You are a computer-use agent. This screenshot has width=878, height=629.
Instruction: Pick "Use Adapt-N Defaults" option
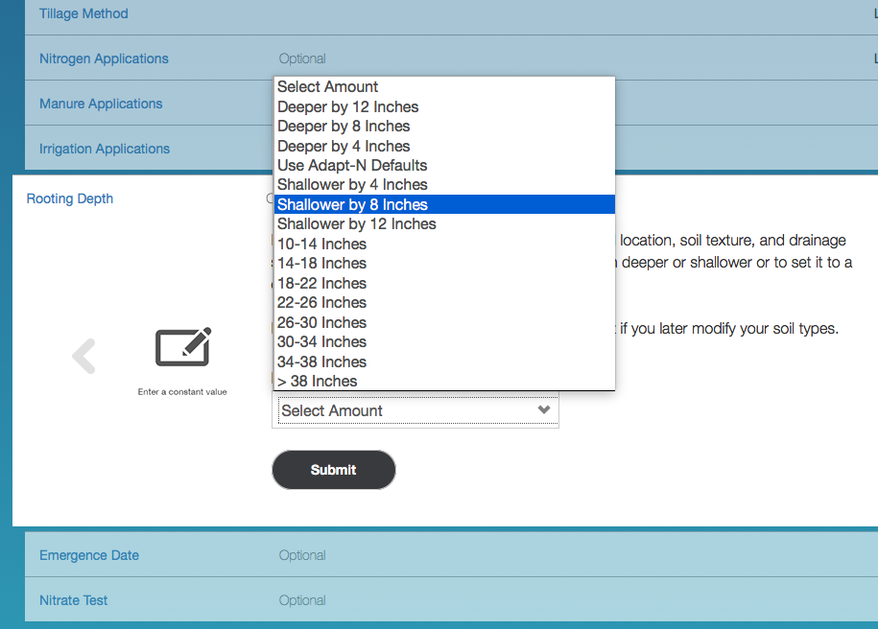coord(352,165)
